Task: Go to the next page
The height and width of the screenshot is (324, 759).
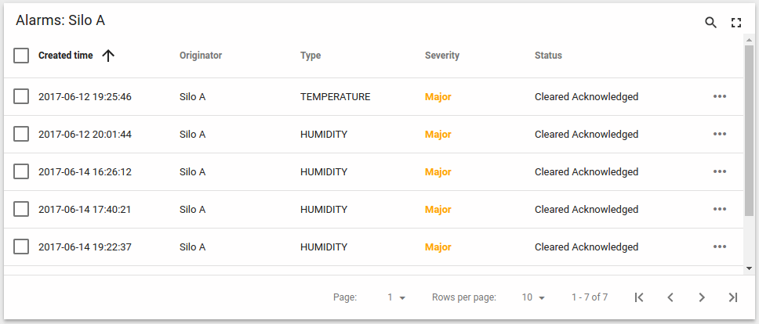Action: 702,297
